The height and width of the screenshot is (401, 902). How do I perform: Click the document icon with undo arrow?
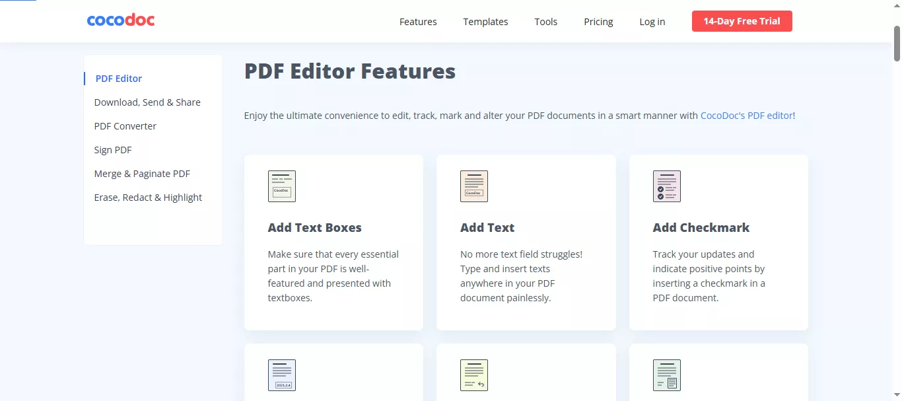point(473,375)
